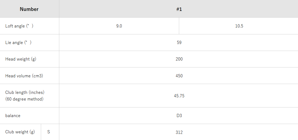The width and height of the screenshot is (298, 140).
Task: Click the club weight value 312
Action: (x=179, y=132)
